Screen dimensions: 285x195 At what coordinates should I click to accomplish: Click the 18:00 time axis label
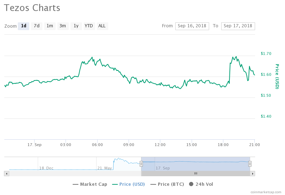(x=223, y=145)
